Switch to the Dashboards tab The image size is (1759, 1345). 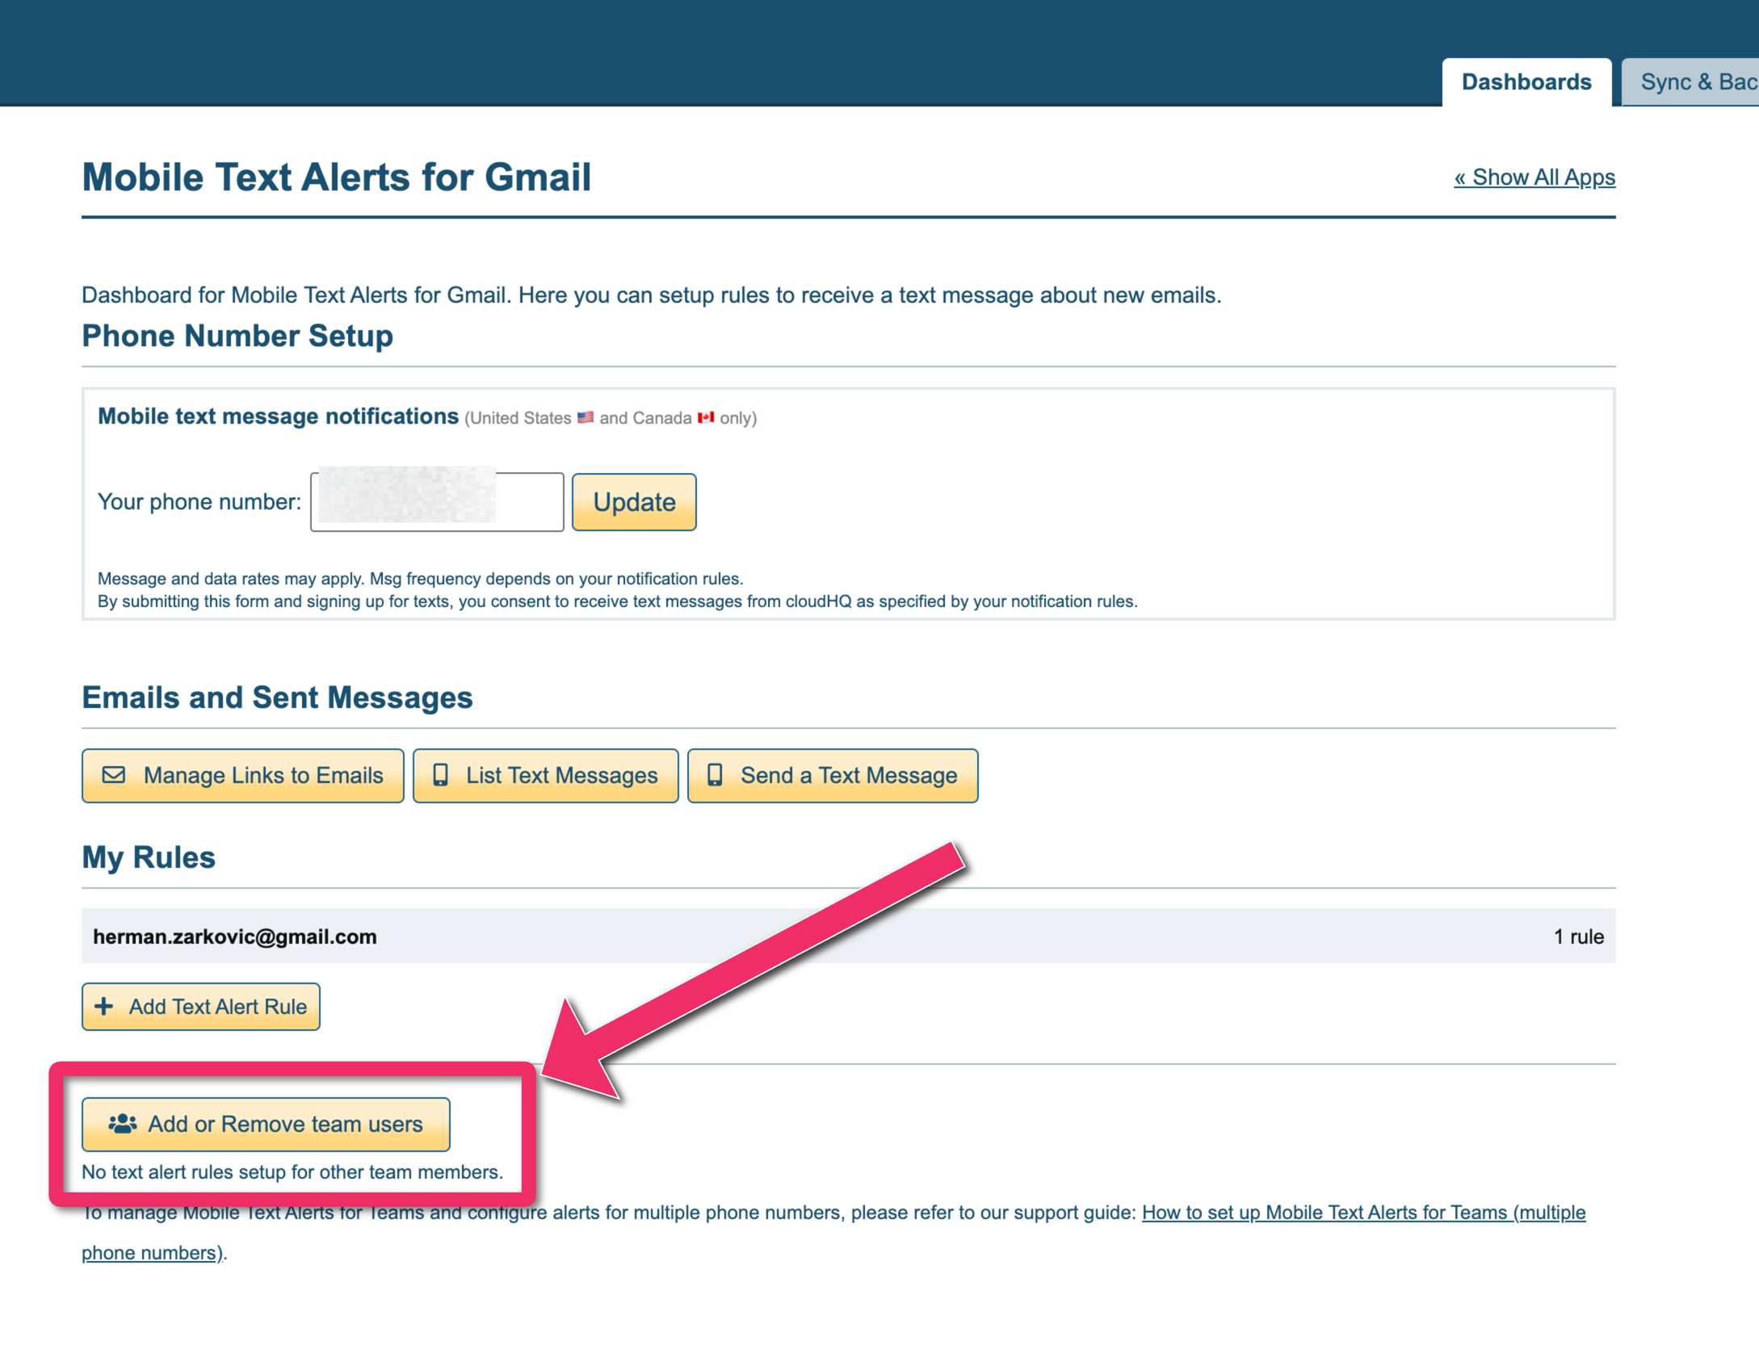tap(1526, 82)
